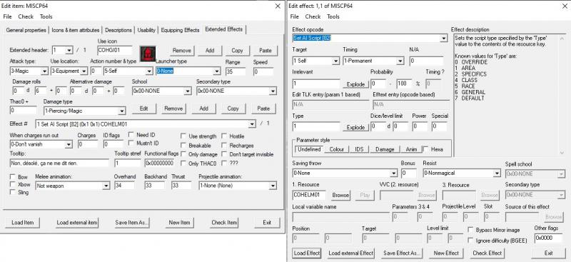The image size is (571, 262).
Task: Toggle the Only THAC0 checkbox
Action: coord(183,163)
